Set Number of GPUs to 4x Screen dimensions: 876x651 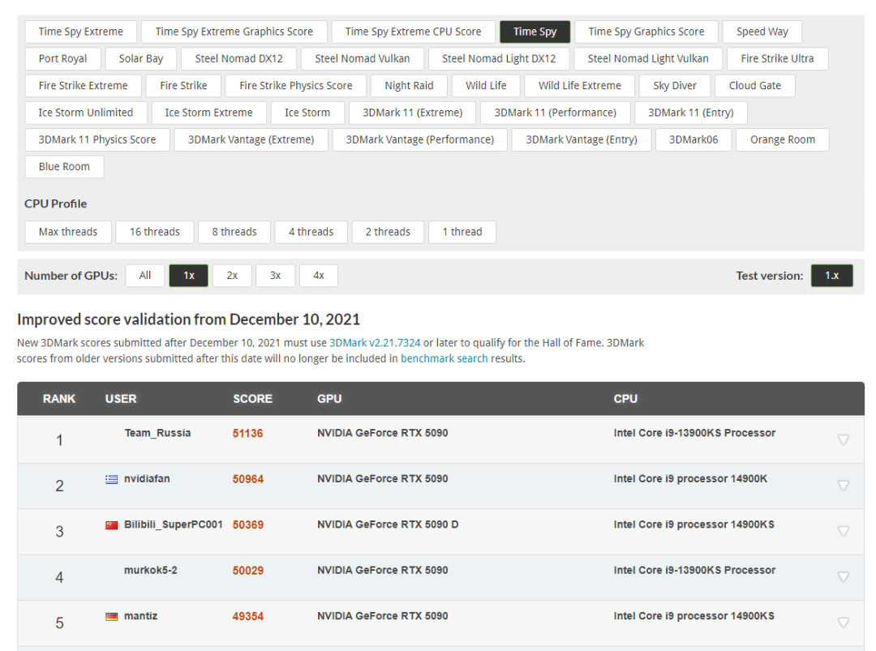pos(319,276)
